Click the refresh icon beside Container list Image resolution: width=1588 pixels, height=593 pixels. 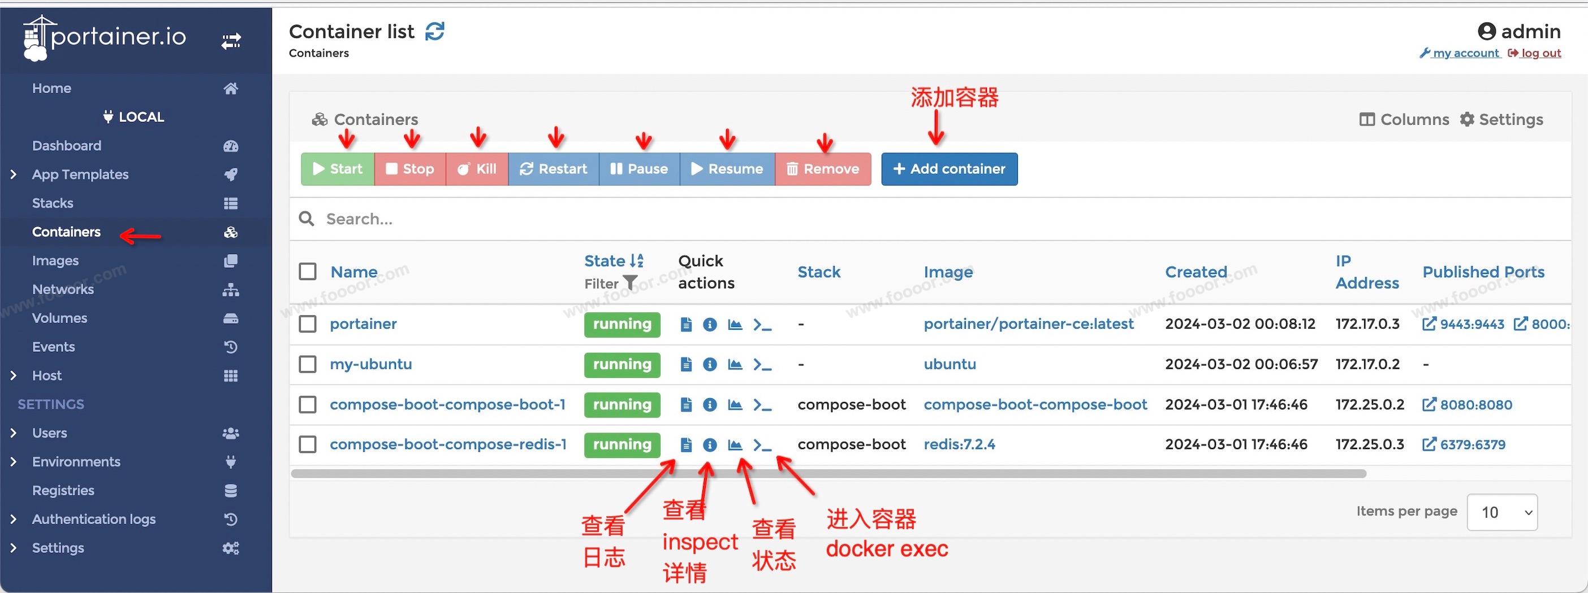(434, 32)
